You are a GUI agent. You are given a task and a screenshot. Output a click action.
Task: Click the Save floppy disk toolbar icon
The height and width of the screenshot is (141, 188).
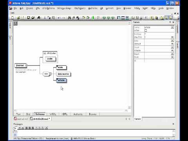(29, 18)
